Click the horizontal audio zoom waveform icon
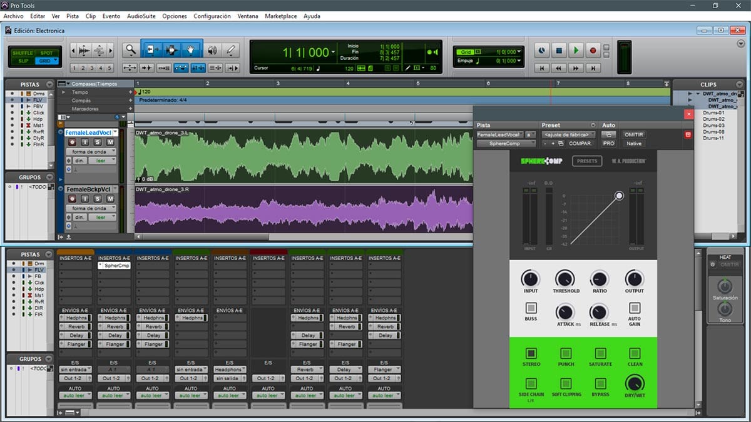The image size is (751, 422). click(x=83, y=50)
